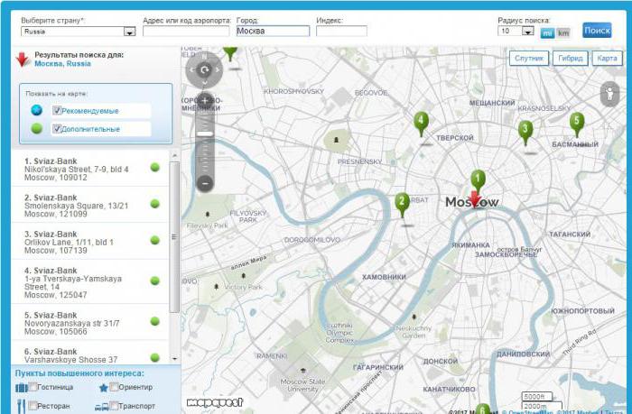The height and width of the screenshot is (414, 632).
Task: Click the restaurant fork icon
Action: point(22,406)
